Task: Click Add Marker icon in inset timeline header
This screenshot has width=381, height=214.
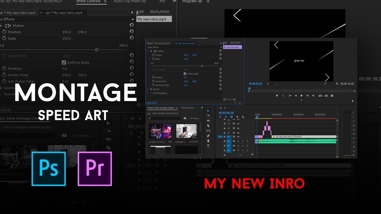Action: point(237,117)
